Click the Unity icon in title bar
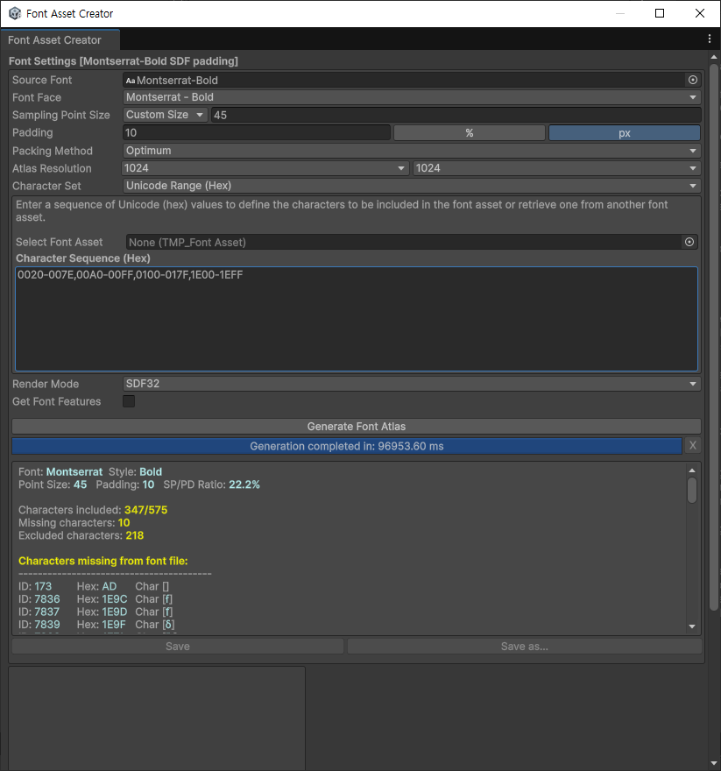 (15, 13)
